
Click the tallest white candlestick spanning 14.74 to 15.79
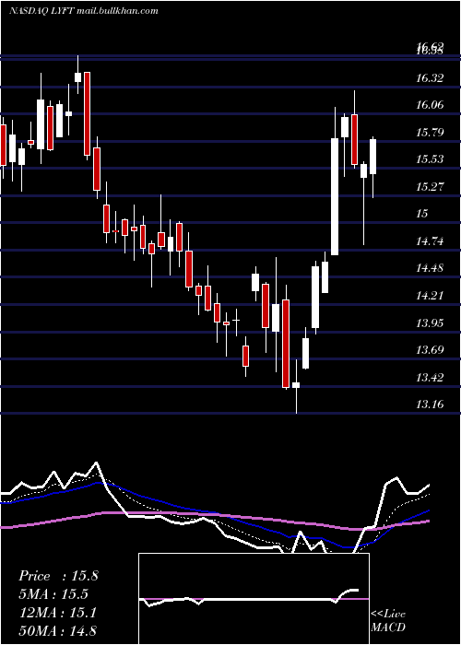[335, 196]
